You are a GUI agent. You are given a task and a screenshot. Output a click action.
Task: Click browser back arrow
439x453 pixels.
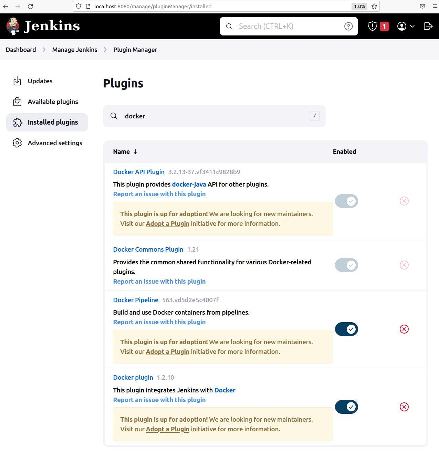tap(6, 6)
